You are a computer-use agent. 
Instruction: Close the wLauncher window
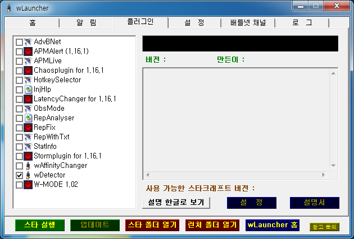(x=337, y=6)
